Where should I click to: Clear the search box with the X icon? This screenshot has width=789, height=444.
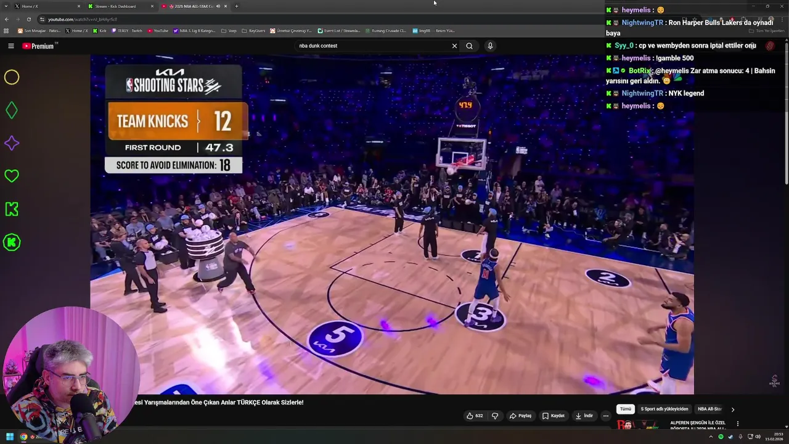click(x=454, y=46)
